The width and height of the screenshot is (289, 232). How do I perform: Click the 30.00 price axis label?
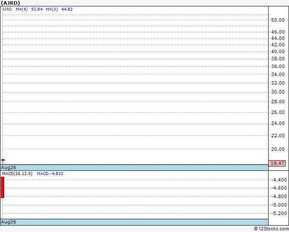click(278, 92)
